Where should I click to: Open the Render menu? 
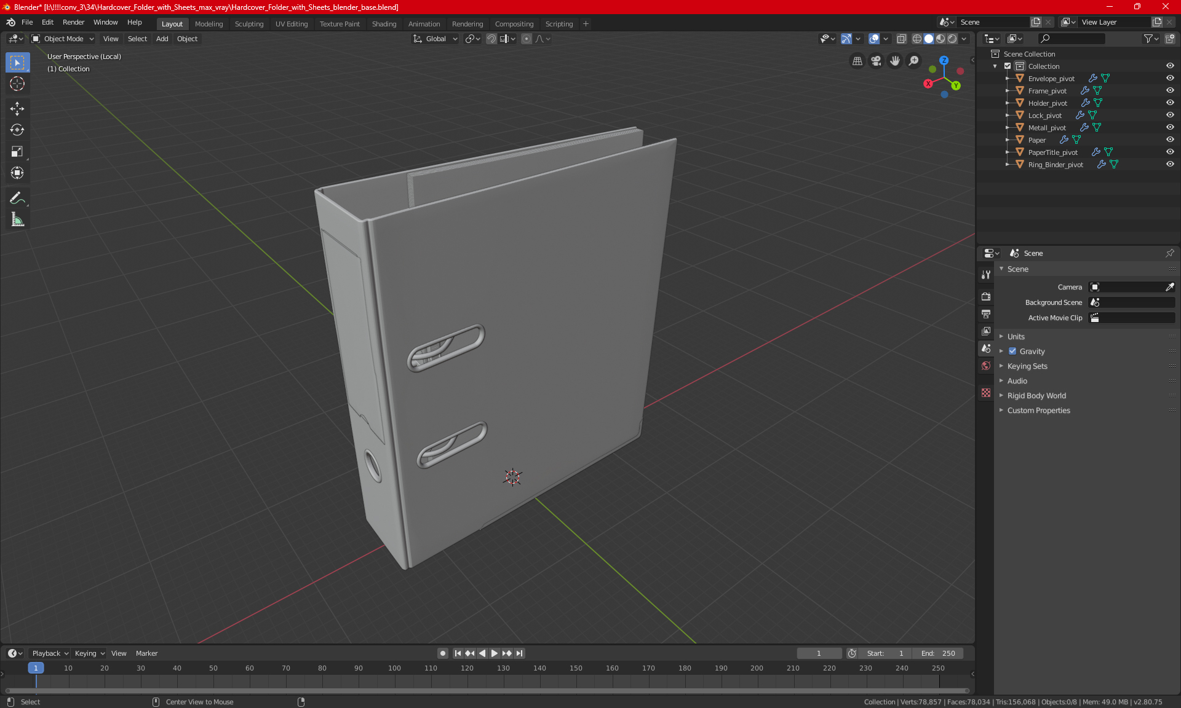coord(73,22)
